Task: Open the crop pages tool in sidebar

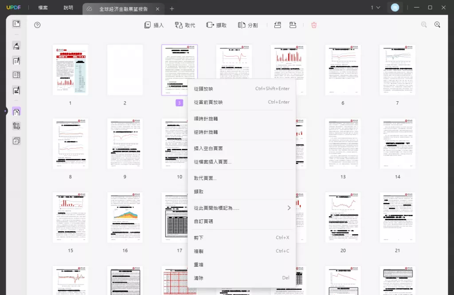Action: click(x=16, y=126)
